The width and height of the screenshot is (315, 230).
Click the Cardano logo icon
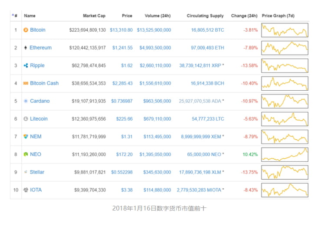(x=26, y=101)
